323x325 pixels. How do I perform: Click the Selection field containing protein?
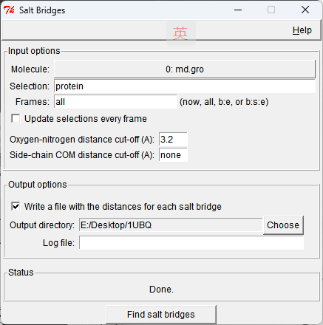185,86
